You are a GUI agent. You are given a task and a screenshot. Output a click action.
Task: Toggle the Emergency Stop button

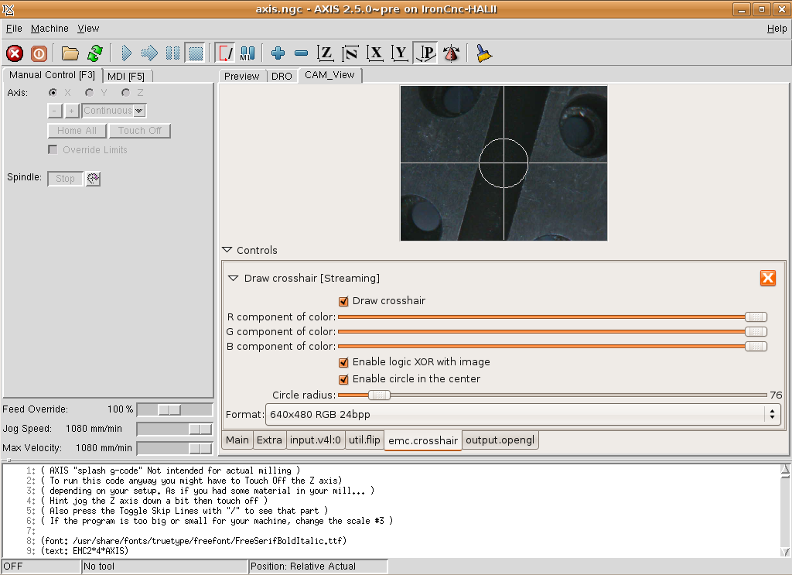pos(15,53)
